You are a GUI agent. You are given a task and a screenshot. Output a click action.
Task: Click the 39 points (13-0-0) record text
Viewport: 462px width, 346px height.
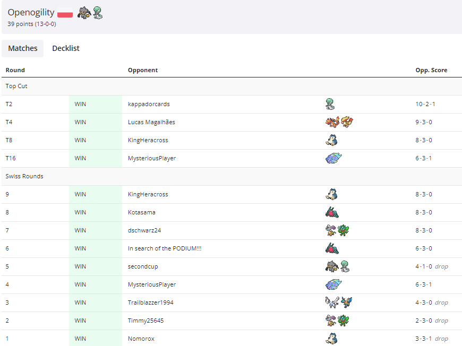(x=32, y=24)
